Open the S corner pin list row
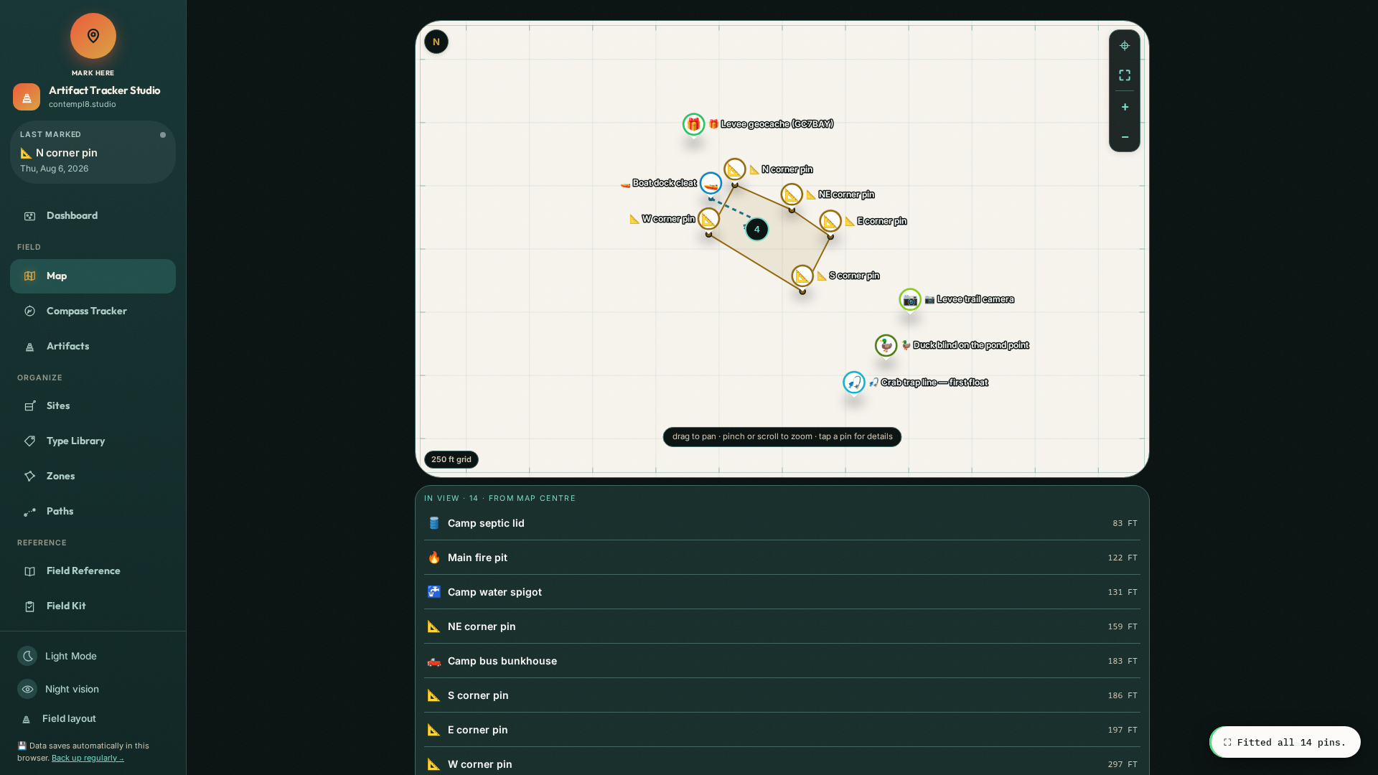Screen dimensions: 1378x775 tap(782, 695)
